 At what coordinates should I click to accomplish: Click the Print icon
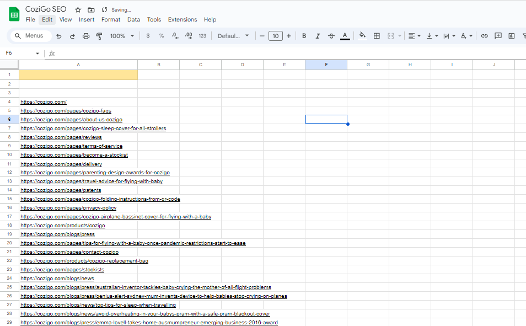[x=85, y=35]
